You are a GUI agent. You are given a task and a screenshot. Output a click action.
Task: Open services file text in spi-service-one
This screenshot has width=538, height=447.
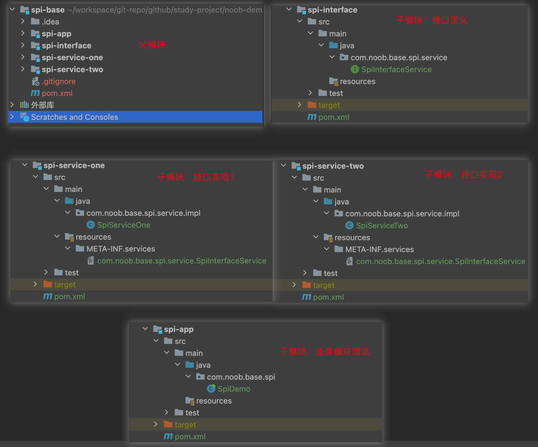point(182,261)
